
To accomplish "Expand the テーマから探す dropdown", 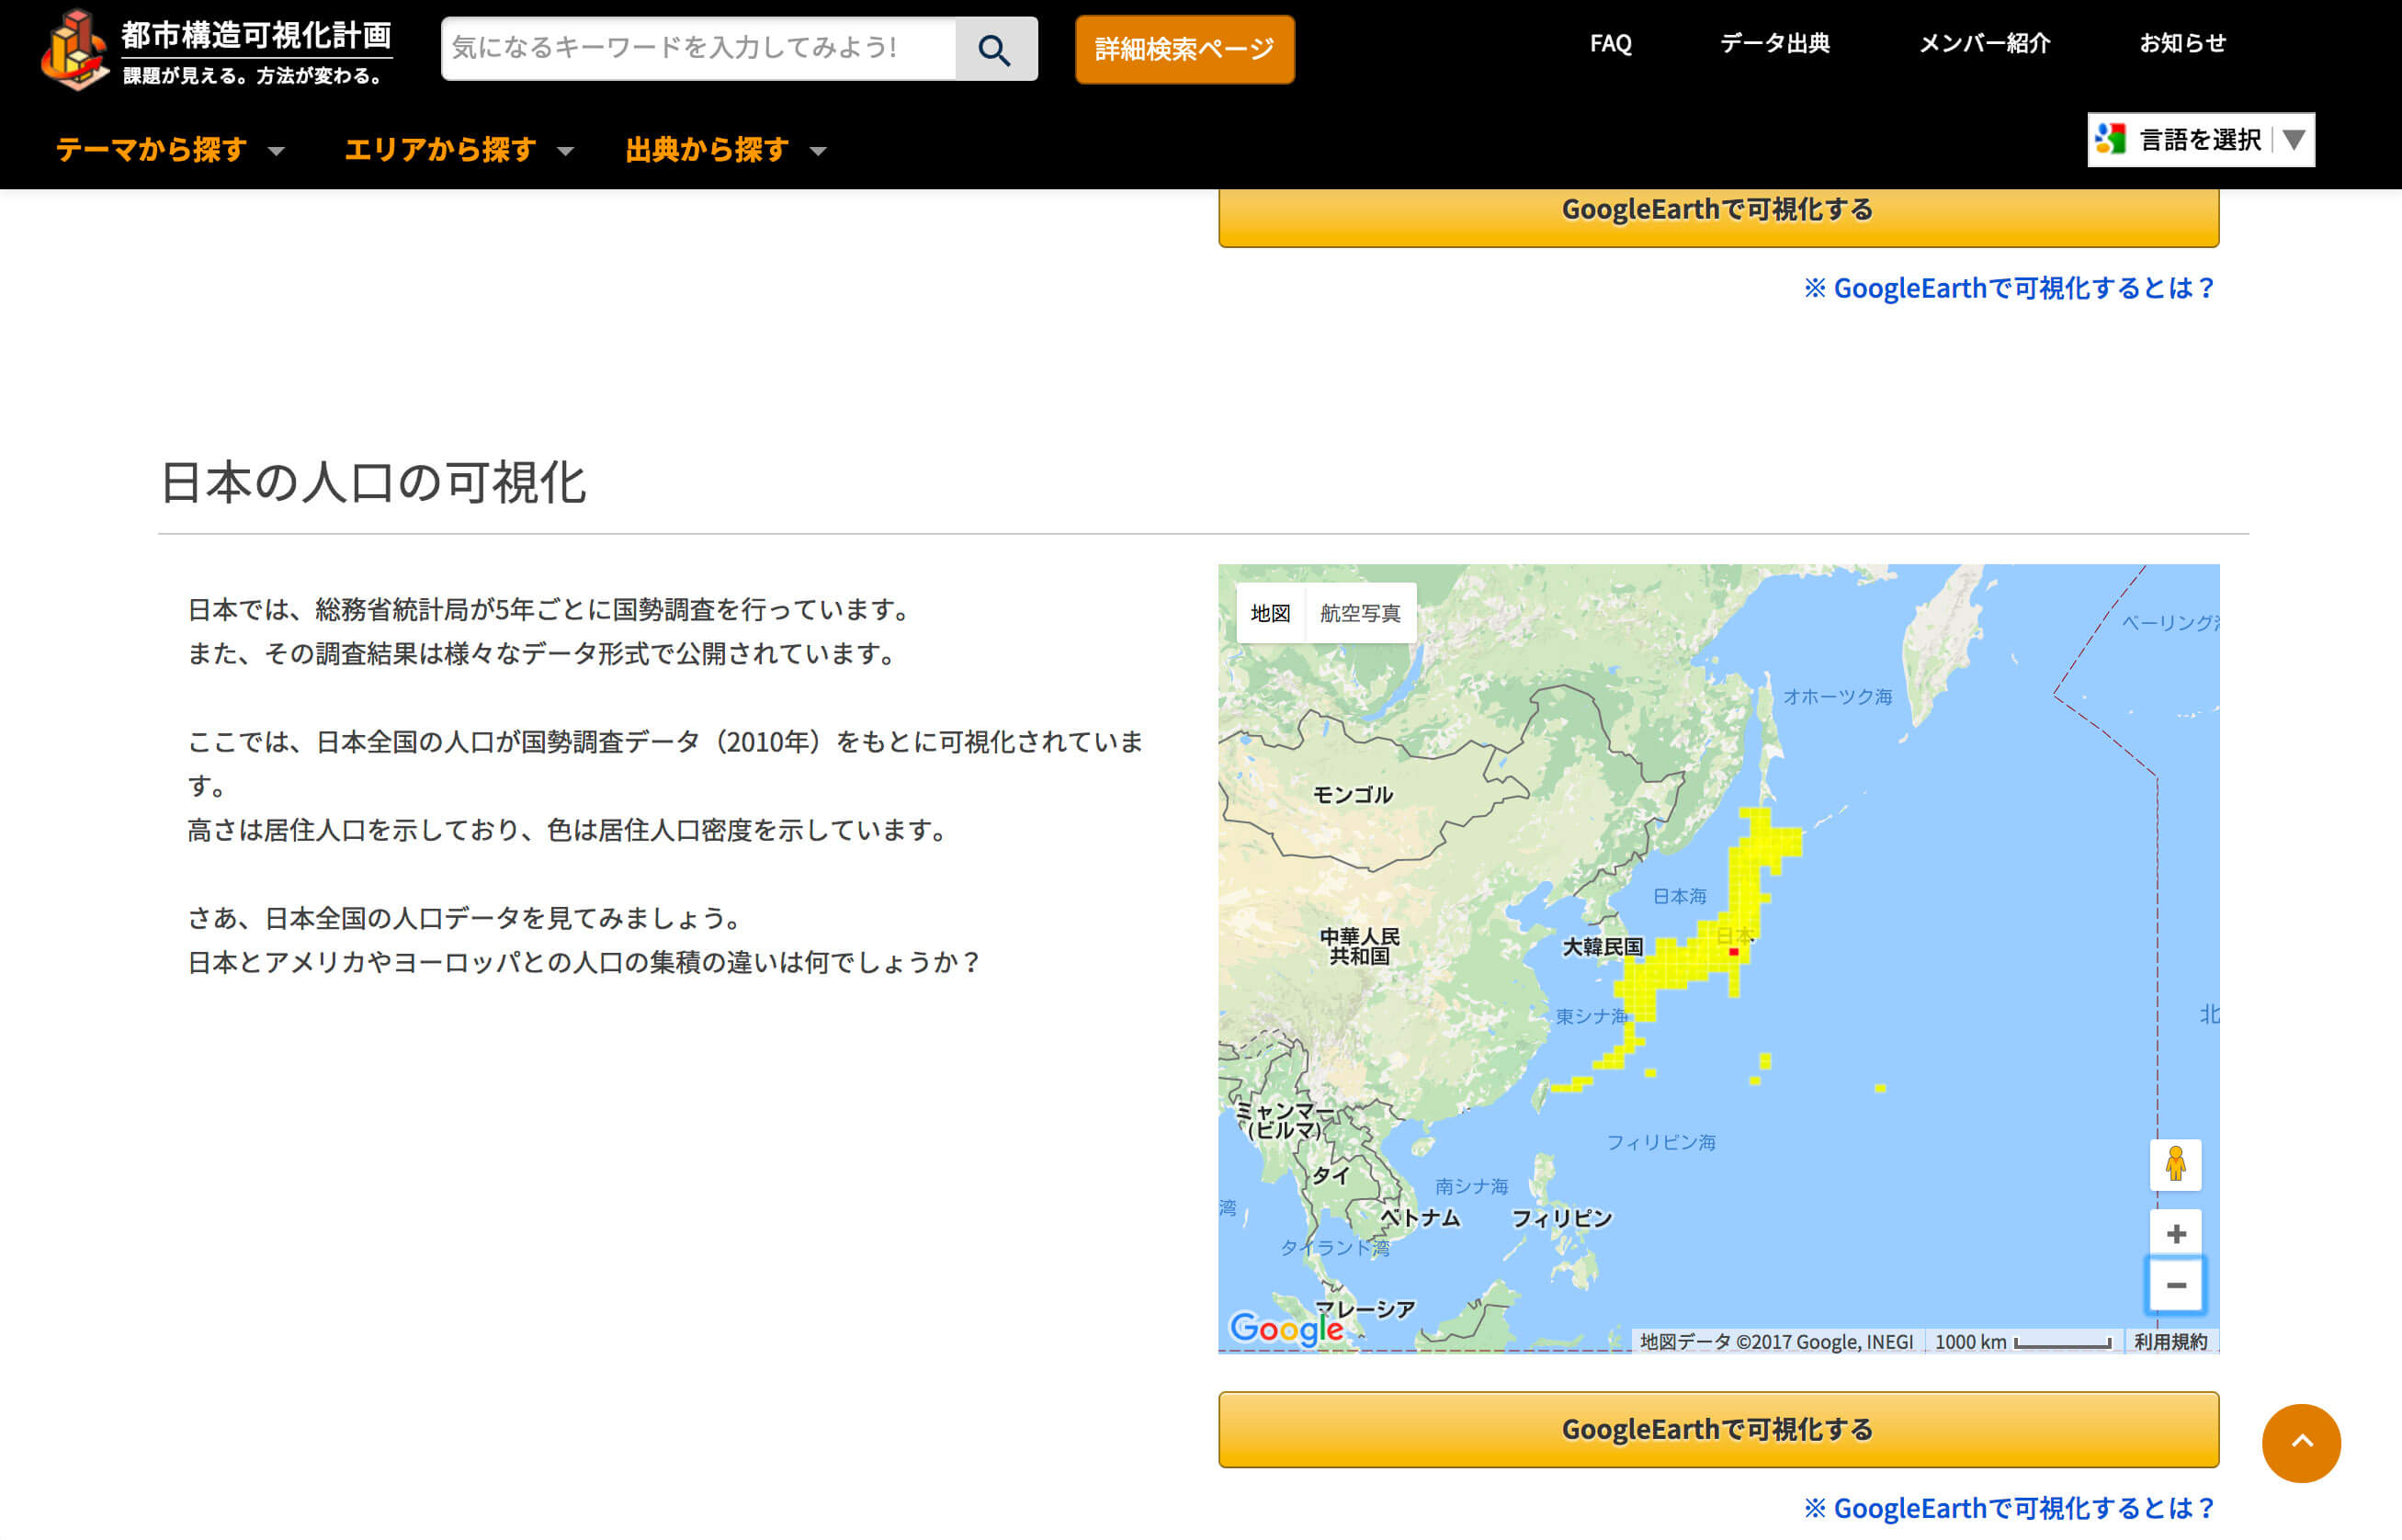I will coord(170,150).
